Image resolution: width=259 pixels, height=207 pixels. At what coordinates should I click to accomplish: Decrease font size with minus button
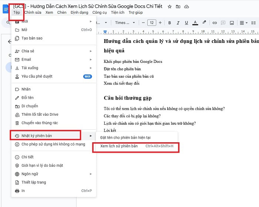(x=144, y=23)
